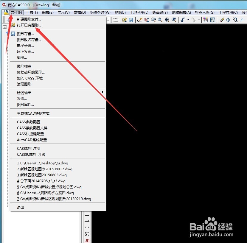Click the red .91 elevation point icon

[87, 241]
